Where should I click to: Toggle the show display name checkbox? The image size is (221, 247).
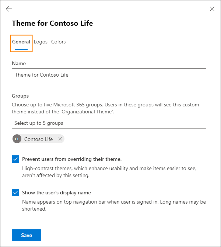(15, 193)
